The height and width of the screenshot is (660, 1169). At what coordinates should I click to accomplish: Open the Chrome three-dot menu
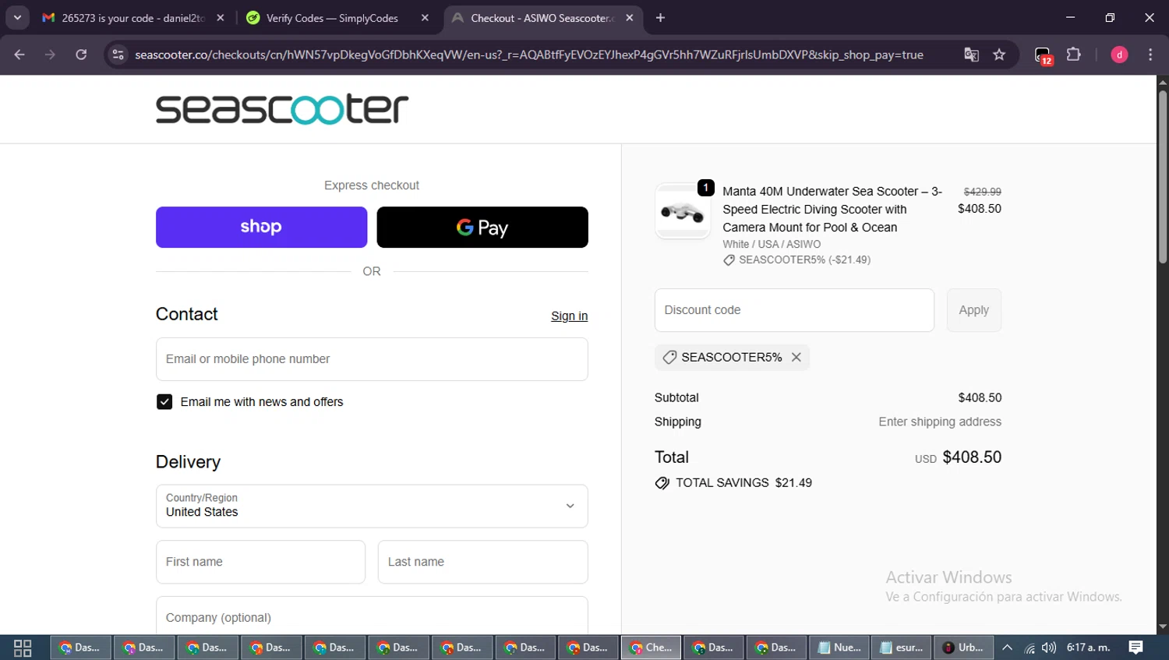point(1150,55)
